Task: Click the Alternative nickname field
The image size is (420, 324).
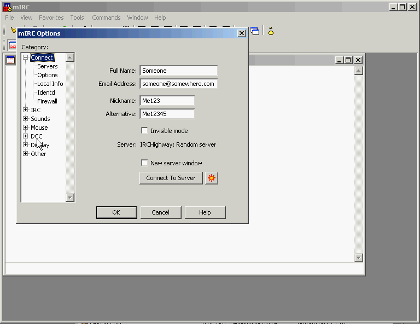Action: (167, 114)
